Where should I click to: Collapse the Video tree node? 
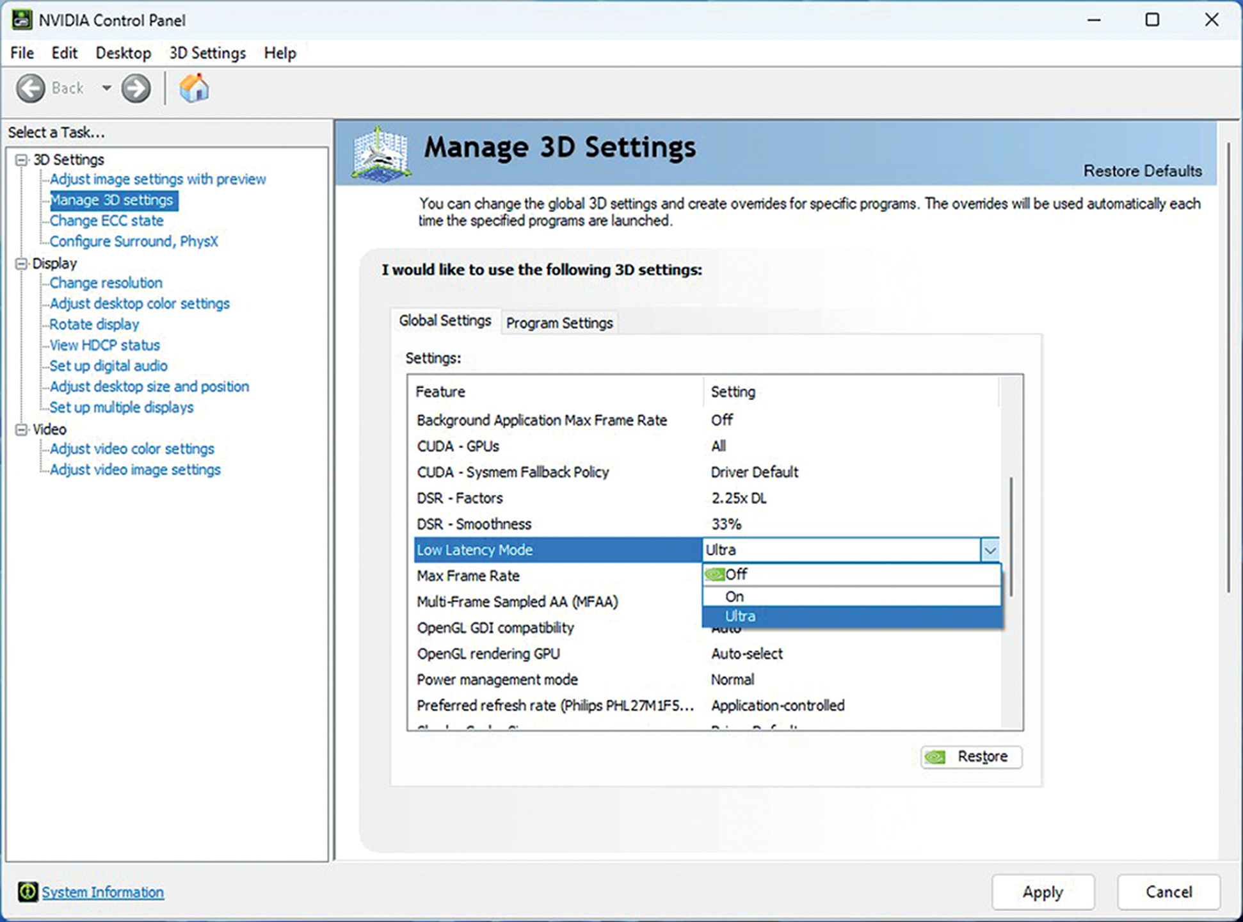(x=22, y=429)
